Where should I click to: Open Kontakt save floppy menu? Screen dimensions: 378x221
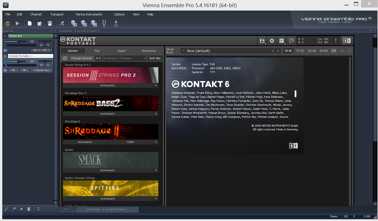(x=262, y=41)
